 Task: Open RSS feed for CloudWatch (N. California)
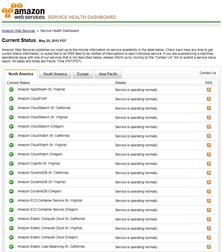(x=209, y=136)
